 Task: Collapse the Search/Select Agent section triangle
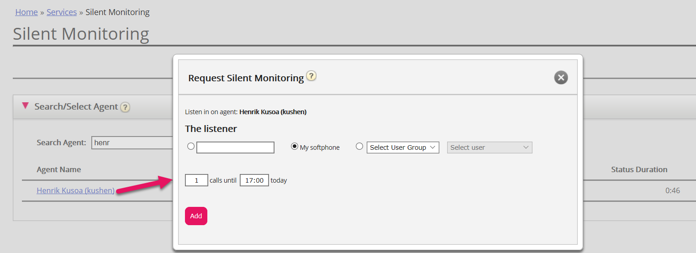click(x=26, y=106)
